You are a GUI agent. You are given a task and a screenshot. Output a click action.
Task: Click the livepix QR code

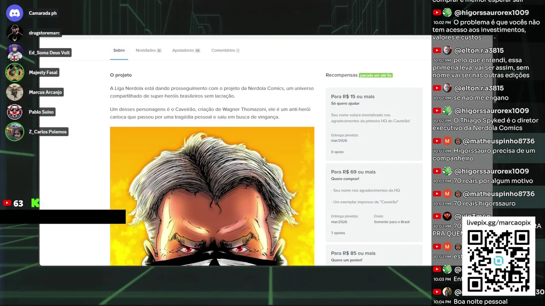pyautogui.click(x=498, y=261)
